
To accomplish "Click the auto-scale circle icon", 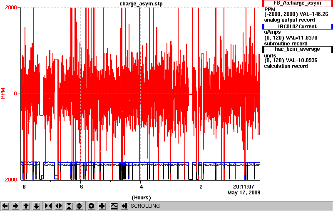I will click(91, 206).
